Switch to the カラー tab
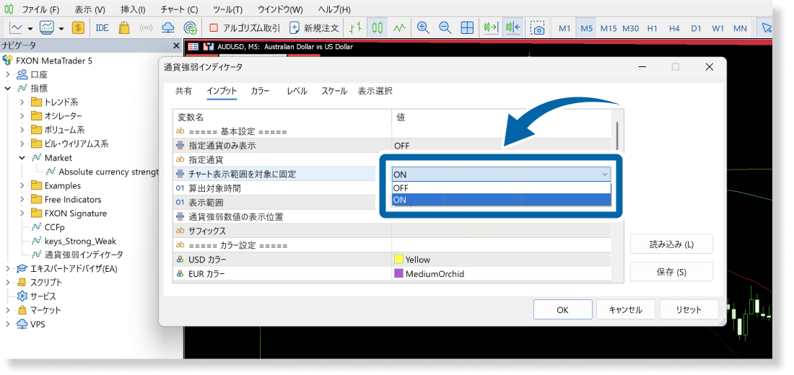Screen dimensions: 794x375 click(261, 91)
